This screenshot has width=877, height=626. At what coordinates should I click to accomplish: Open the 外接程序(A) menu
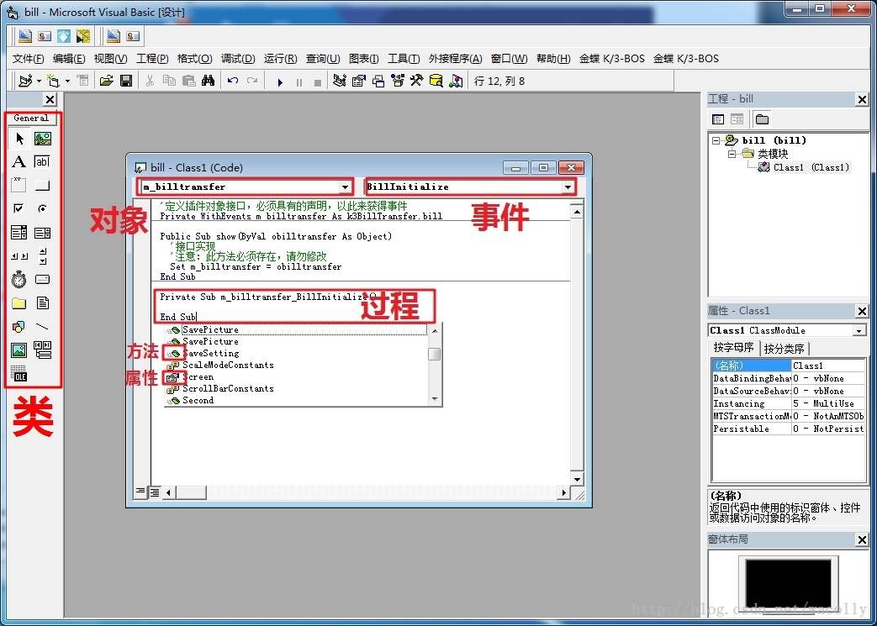(x=455, y=59)
